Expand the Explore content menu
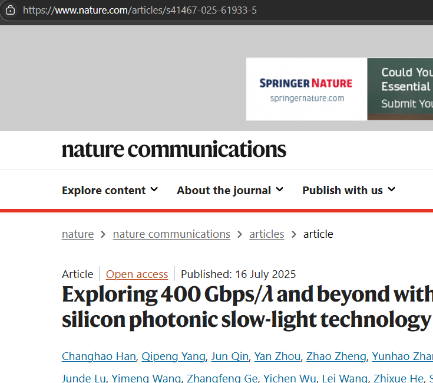The image size is (433, 383). tap(110, 190)
